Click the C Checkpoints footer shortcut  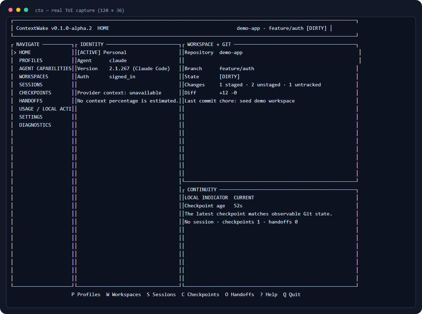[200, 294]
